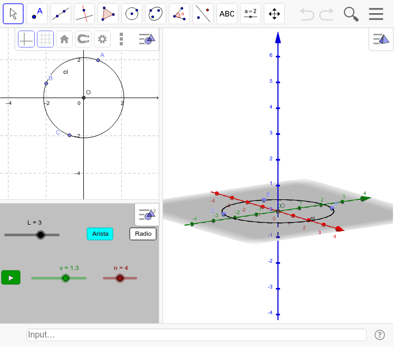The width and height of the screenshot is (394, 347).
Task: Select the Angle tool
Action: click(179, 14)
